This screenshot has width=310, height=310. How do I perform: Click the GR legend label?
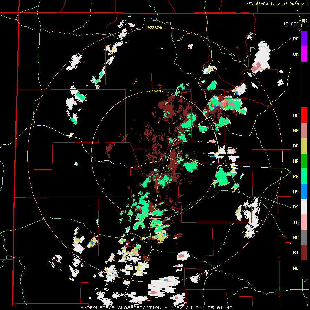[296, 131]
